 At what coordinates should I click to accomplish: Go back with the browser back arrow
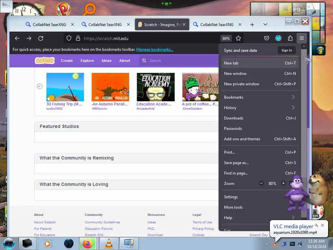tap(17, 38)
